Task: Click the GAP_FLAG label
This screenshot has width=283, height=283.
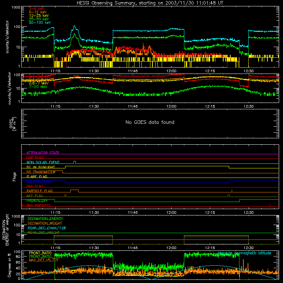Action: pyautogui.click(x=35, y=157)
